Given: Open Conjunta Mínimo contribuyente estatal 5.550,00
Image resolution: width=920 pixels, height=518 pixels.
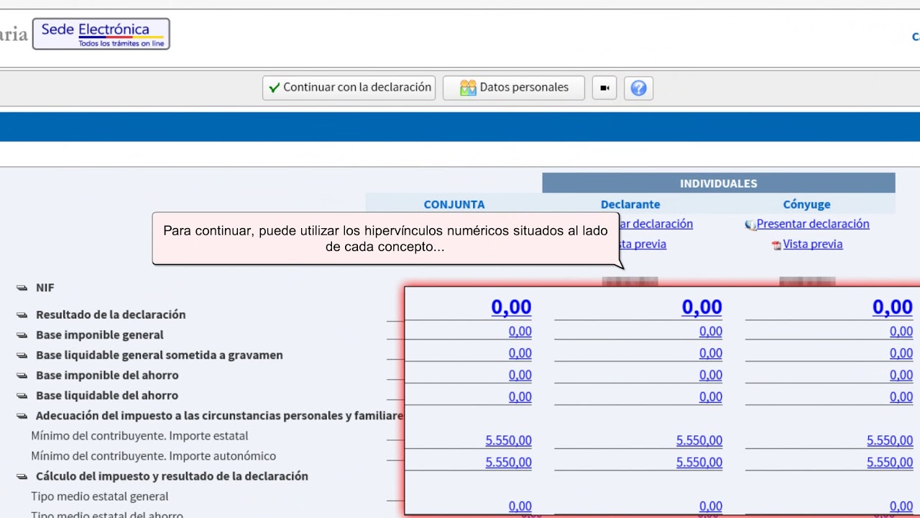Looking at the screenshot, I should (509, 440).
